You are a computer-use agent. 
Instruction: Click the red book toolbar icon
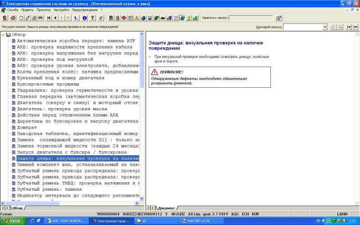tap(124, 18)
